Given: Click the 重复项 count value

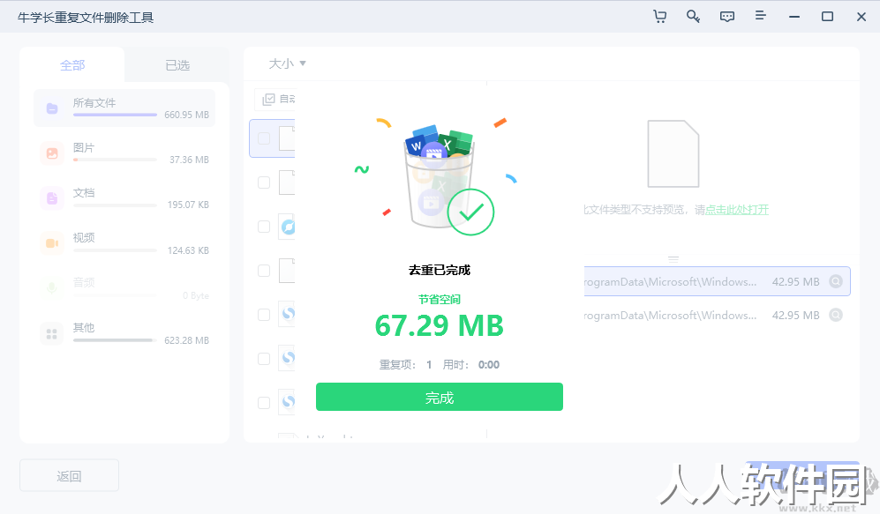Looking at the screenshot, I should (x=429, y=365).
